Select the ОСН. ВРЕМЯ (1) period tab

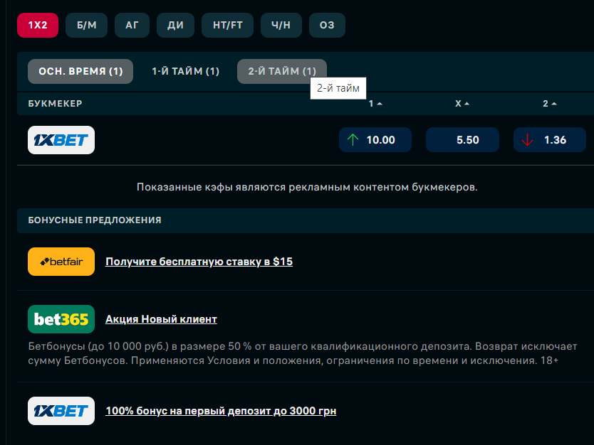point(80,72)
